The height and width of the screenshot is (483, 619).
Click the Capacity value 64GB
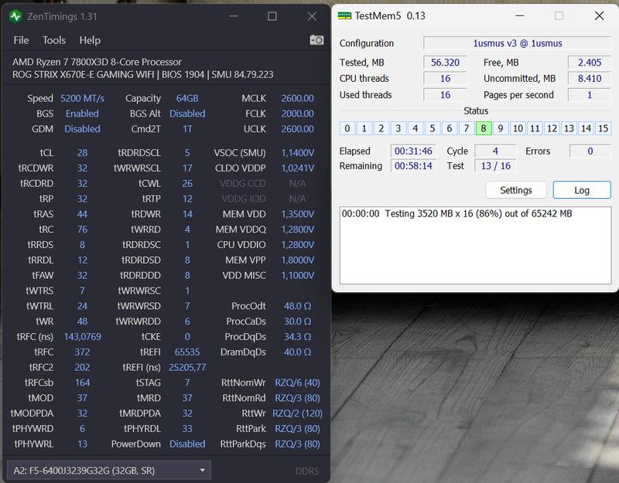pyautogui.click(x=187, y=98)
